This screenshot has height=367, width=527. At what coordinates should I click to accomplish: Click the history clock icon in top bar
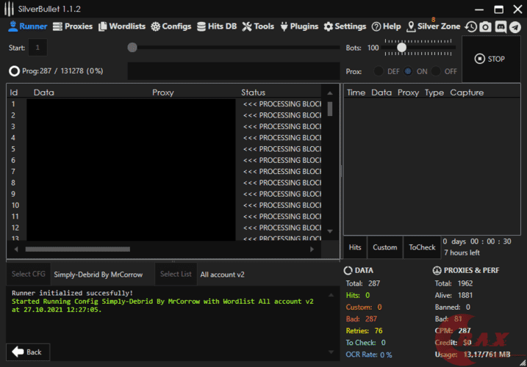pyautogui.click(x=471, y=26)
